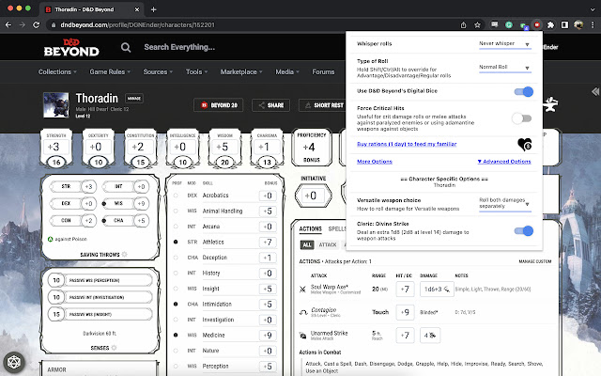Viewport: 601px width, 376px height.
Task: Click the donate heart icon in popup
Action: 524,145
